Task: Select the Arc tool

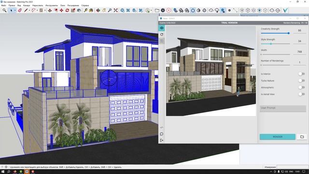Action: tap(33, 10)
